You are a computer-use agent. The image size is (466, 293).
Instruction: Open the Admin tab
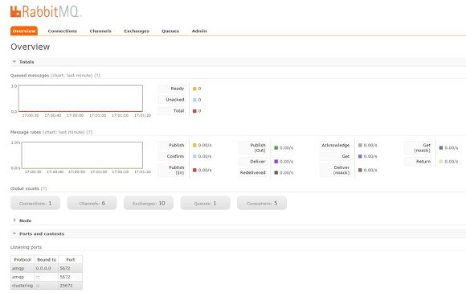tap(199, 31)
